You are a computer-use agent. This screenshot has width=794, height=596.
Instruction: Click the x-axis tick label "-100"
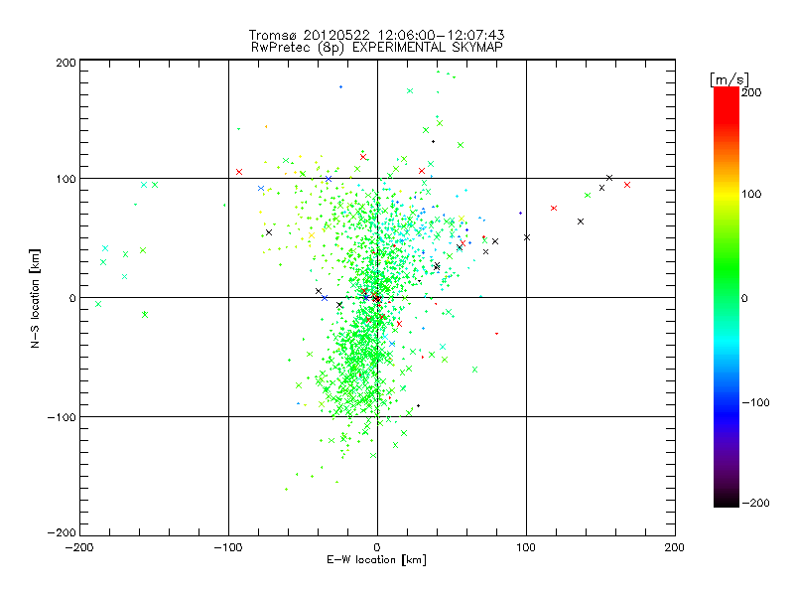point(228,547)
